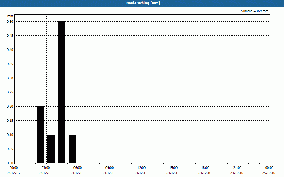Click the 06:00 time label
284x177 pixels.
coord(77,168)
